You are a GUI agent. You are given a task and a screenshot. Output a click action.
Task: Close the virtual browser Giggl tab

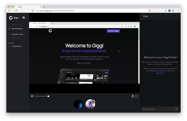pos(49,23)
